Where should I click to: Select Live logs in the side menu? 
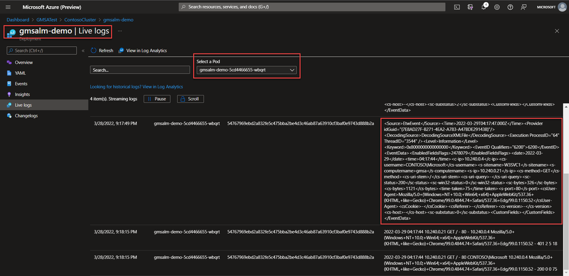tap(44, 105)
